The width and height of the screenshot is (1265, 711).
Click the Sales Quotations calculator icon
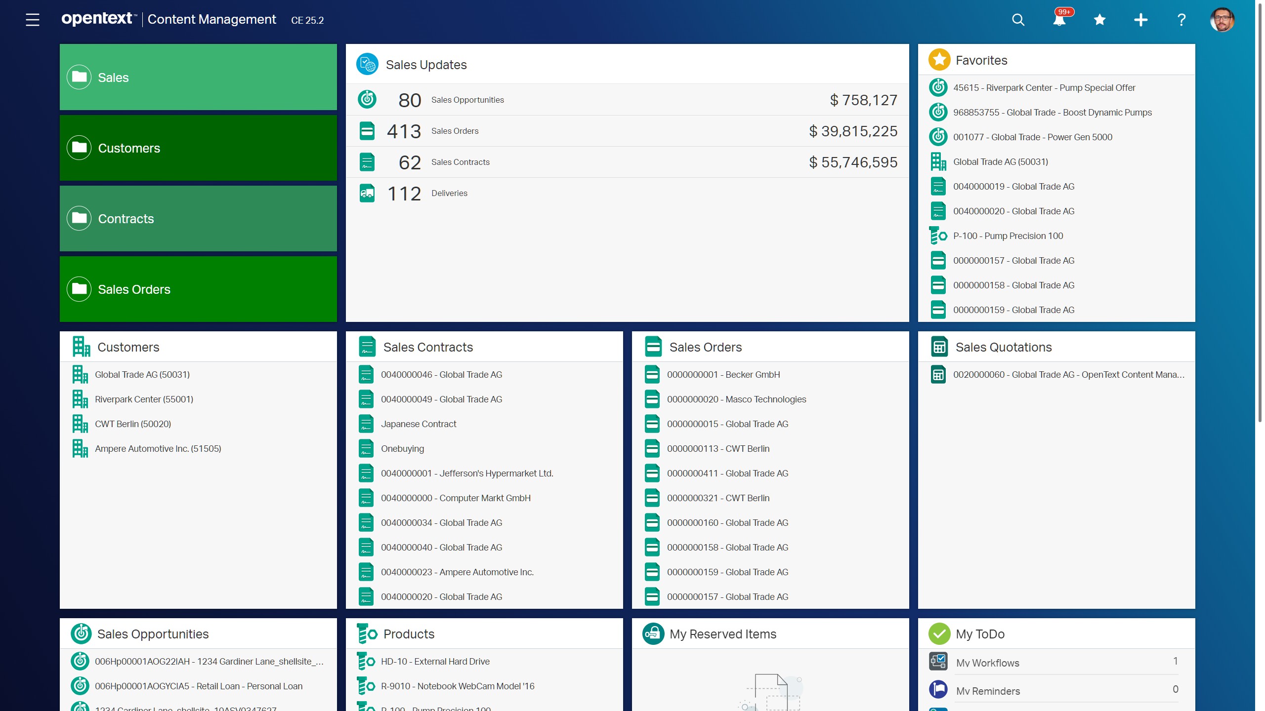[939, 347]
